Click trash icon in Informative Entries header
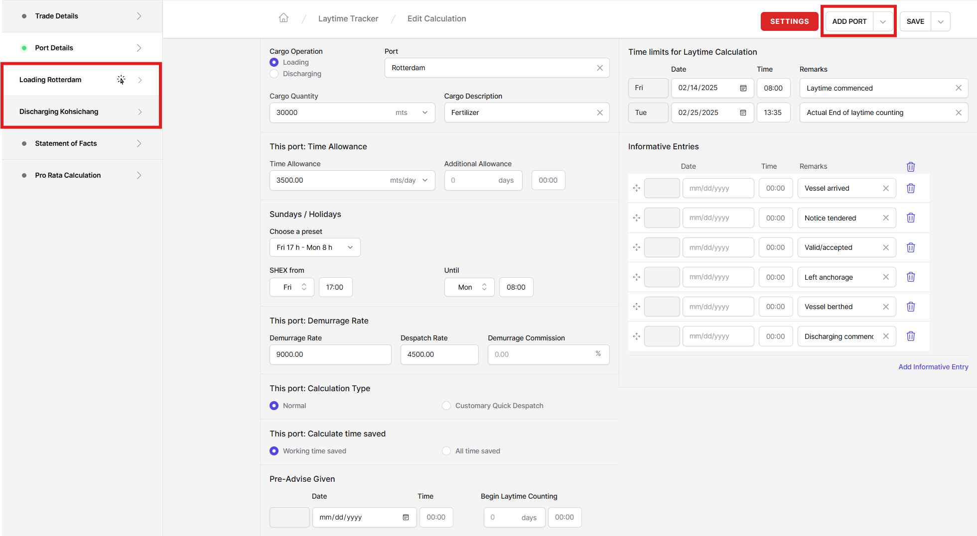This screenshot has width=977, height=536. 910,167
